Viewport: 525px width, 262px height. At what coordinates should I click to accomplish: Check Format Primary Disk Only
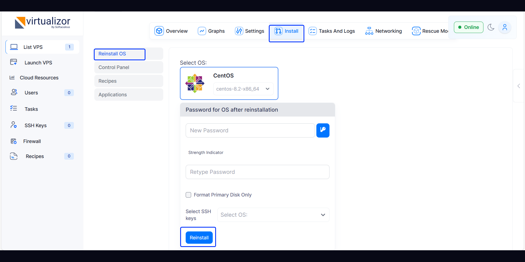(x=188, y=195)
